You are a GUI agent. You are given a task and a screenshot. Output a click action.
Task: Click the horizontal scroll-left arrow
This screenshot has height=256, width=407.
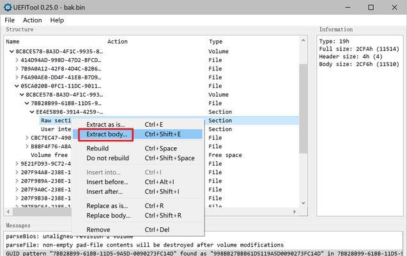coord(8,212)
